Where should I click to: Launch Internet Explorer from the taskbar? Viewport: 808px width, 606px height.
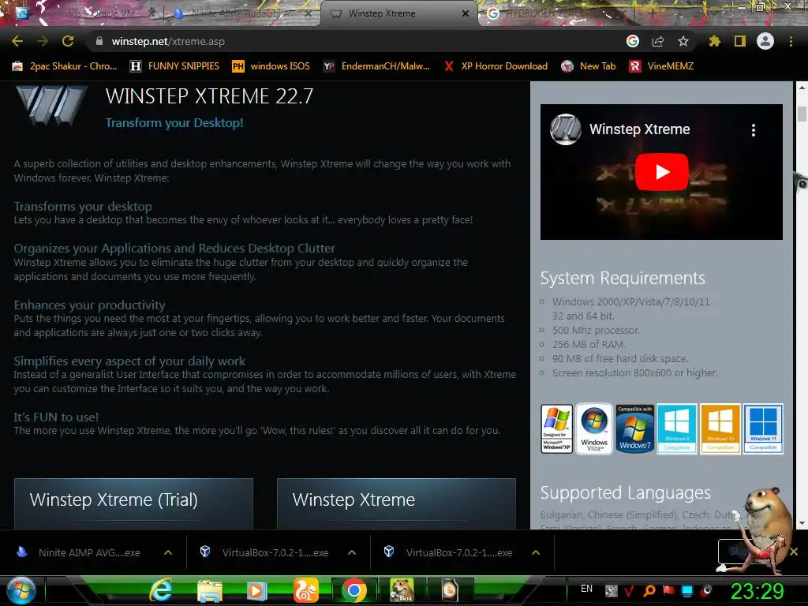click(161, 590)
